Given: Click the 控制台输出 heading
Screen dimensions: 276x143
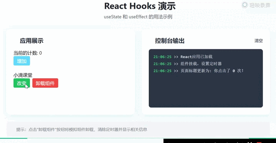Looking at the screenshot, I should 170,41.
